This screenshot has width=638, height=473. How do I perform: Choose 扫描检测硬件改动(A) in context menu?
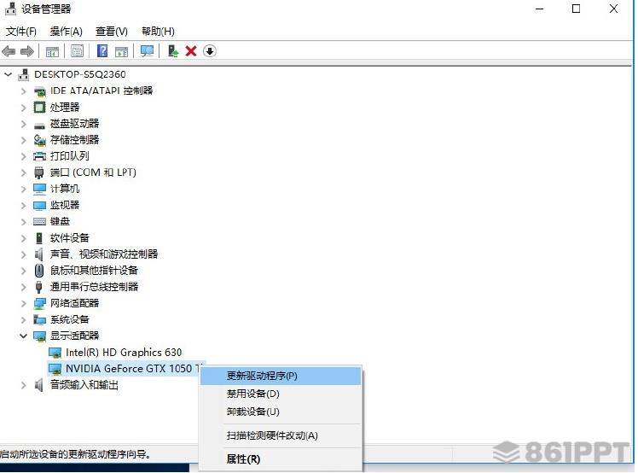[x=281, y=435]
